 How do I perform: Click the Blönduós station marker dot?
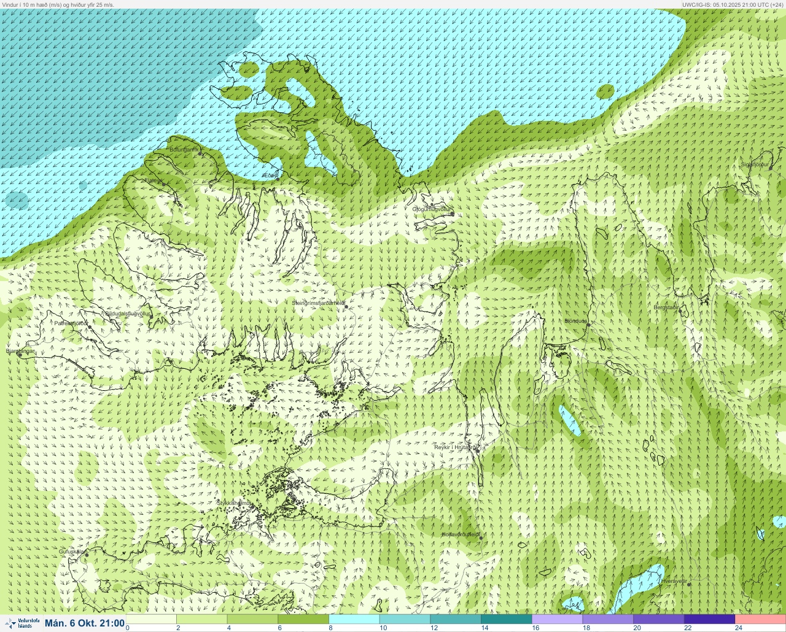588,325
